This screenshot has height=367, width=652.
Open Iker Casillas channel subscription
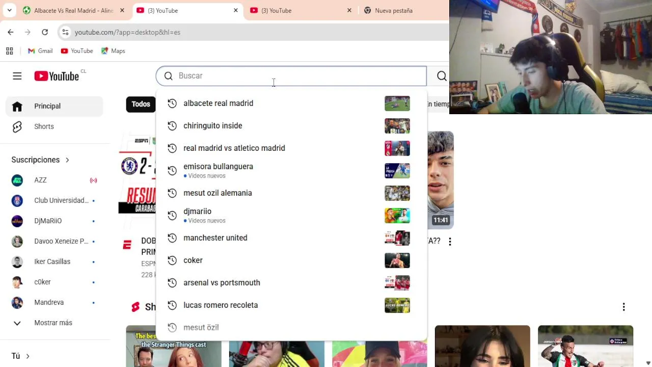coord(55,261)
